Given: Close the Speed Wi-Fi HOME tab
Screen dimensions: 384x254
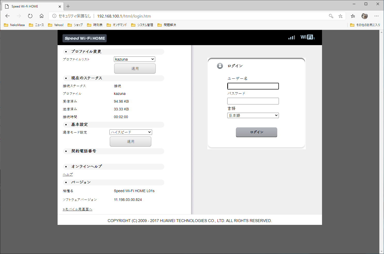Looking at the screenshot, I should [x=60, y=6].
